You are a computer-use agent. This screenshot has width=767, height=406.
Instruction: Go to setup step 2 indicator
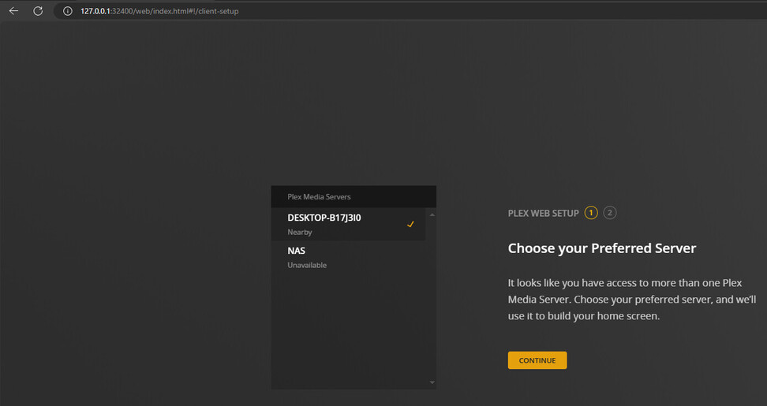[609, 213]
